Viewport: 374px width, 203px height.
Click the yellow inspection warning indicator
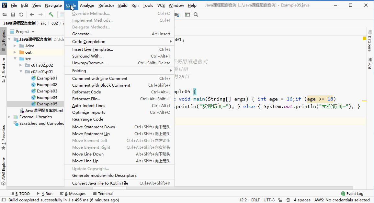tap(364, 38)
